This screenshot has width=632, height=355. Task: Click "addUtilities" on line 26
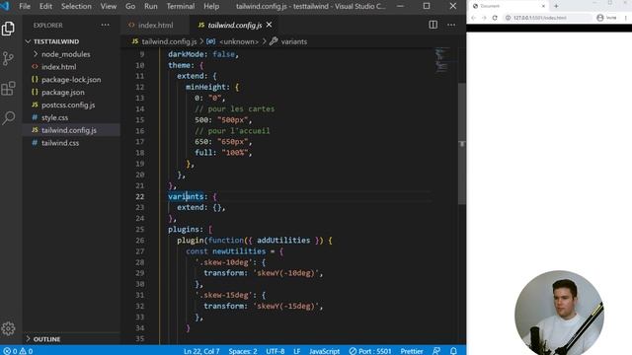pos(283,241)
